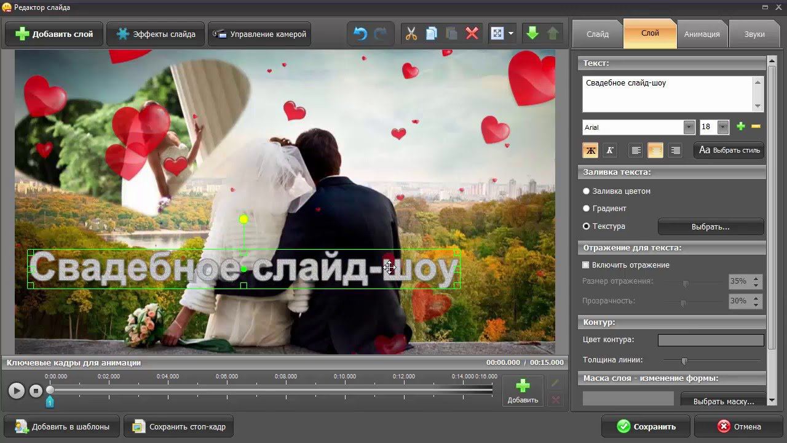
Task: Increase reflection size 35% stepper
Action: click(x=756, y=278)
